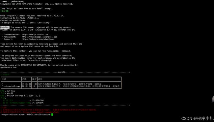Click the 'region-42.seetacloud.com' host name text
214x122 pixels.
point(21,15)
